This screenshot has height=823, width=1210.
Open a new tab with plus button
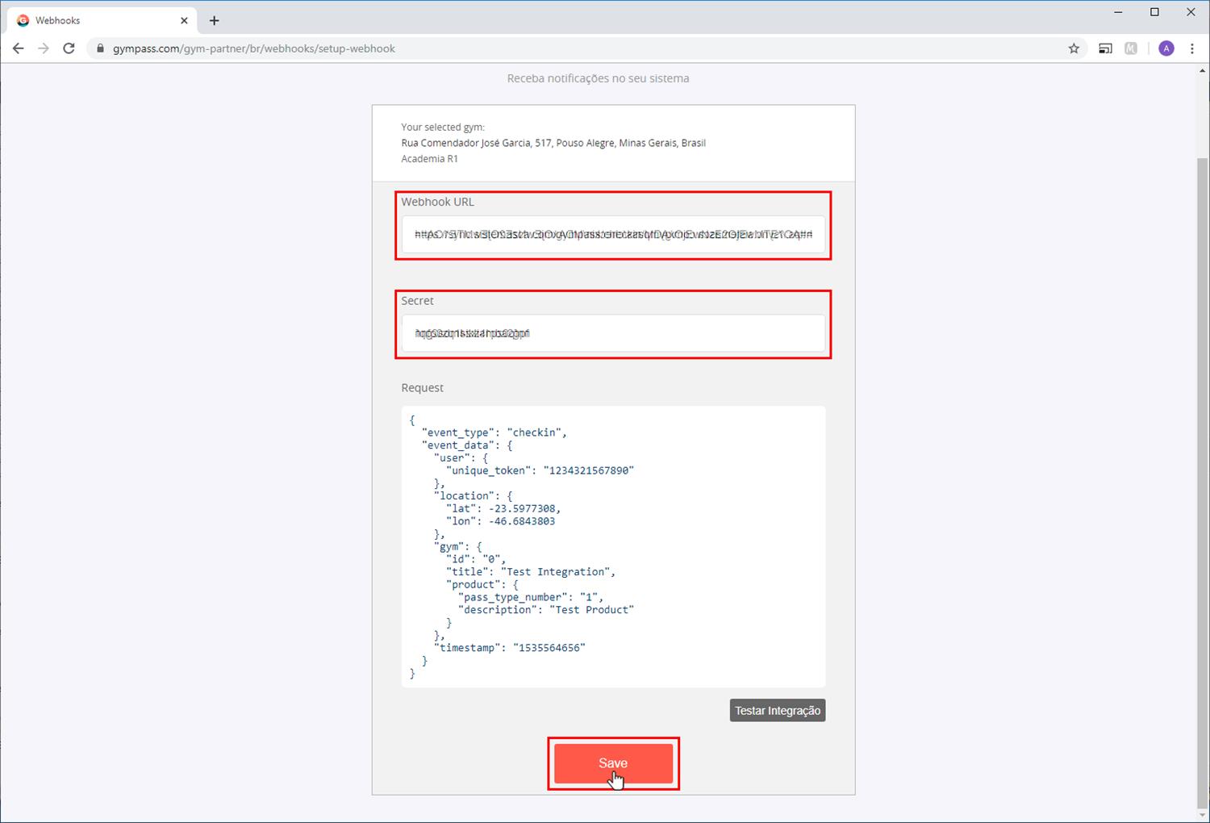coord(215,20)
